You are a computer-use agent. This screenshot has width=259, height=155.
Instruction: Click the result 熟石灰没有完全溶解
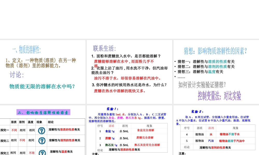(x=147, y=145)
